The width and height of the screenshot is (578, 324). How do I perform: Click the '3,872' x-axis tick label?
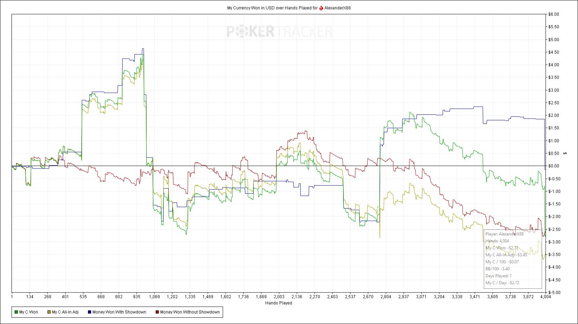pyautogui.click(x=528, y=297)
